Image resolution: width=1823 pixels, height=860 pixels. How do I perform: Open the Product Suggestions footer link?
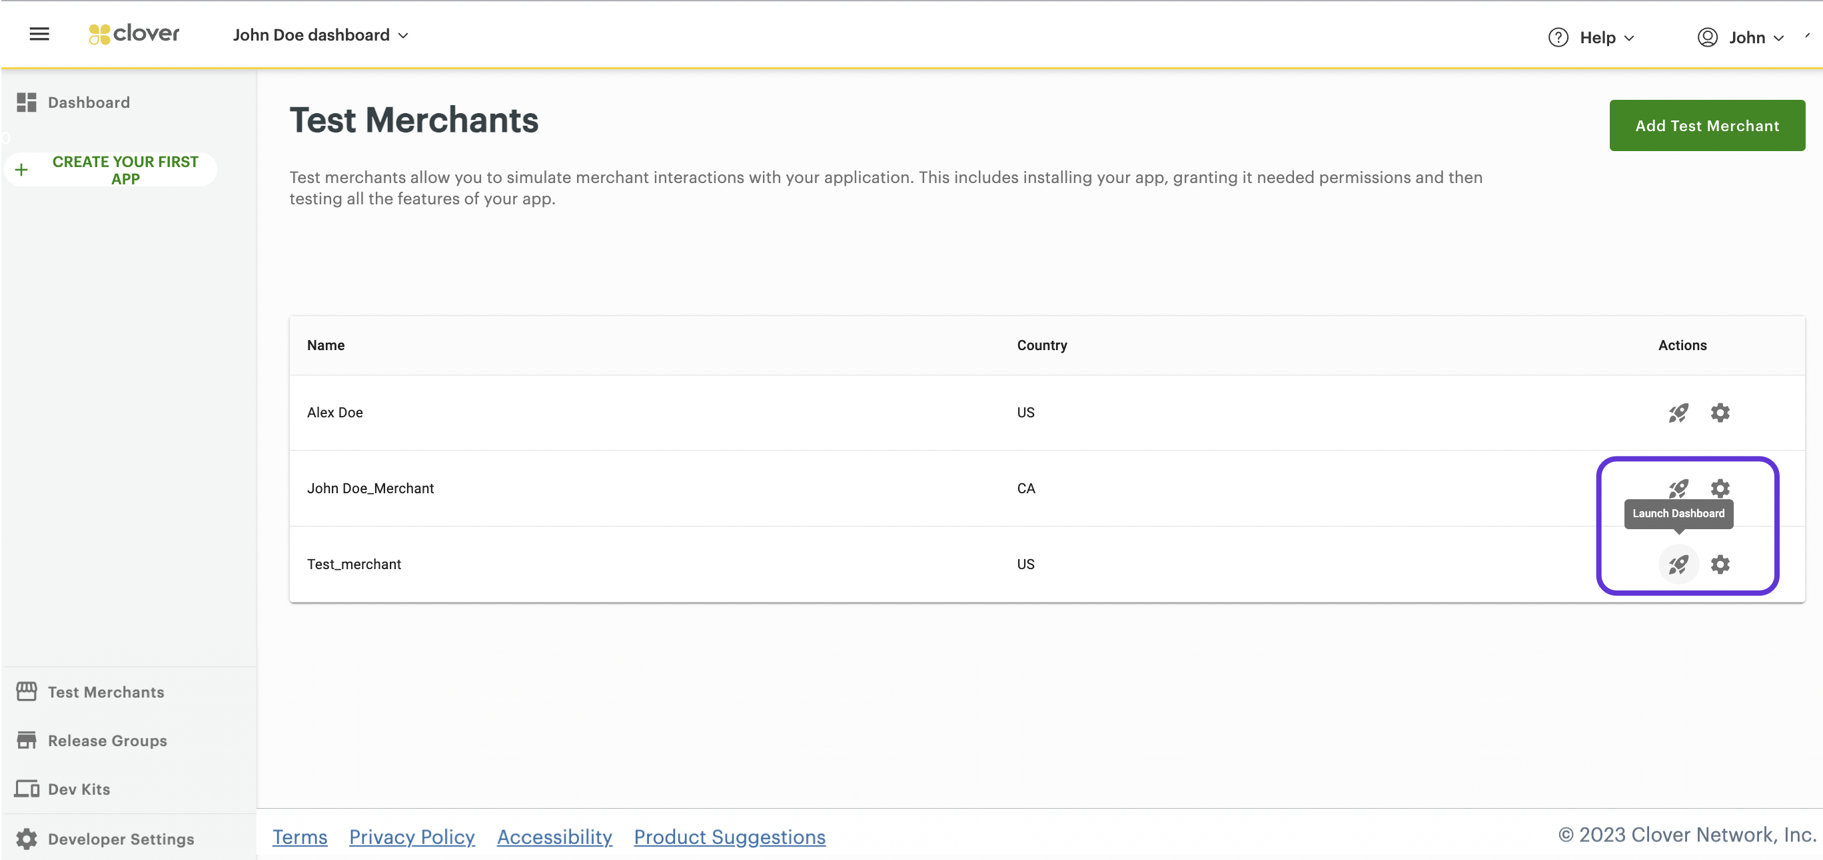click(729, 837)
